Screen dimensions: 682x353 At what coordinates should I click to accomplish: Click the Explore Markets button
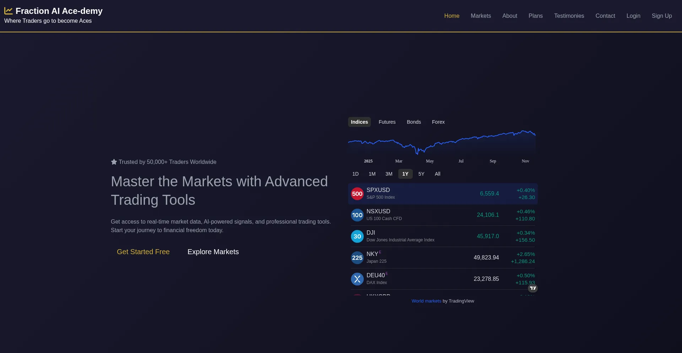[213, 252]
